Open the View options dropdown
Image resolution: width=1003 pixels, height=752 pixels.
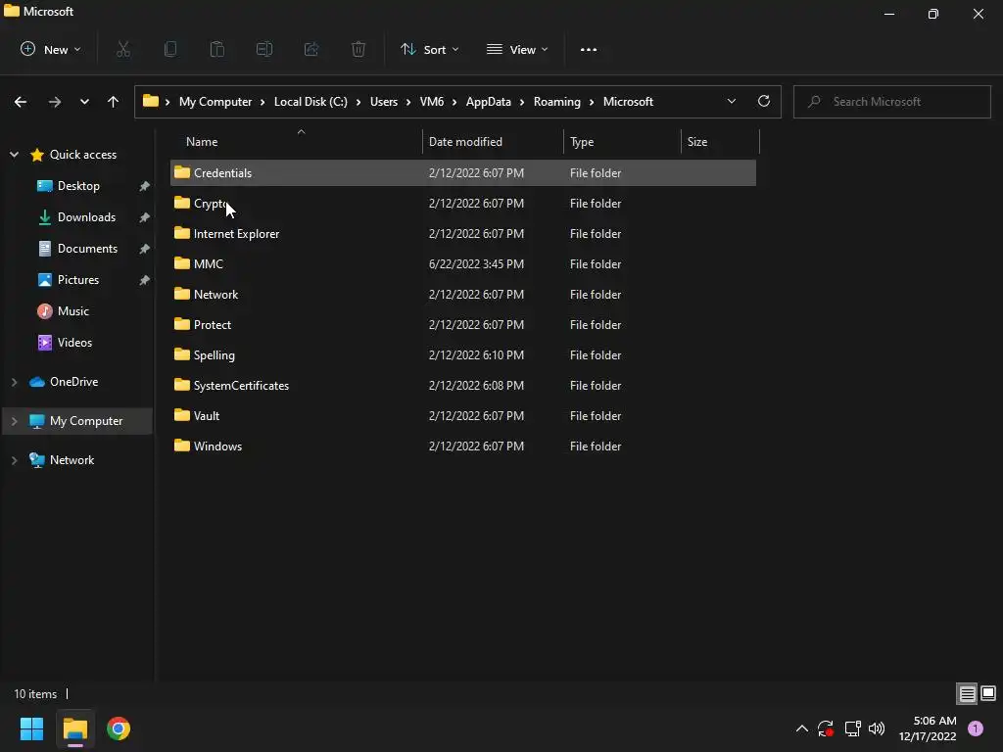point(517,49)
